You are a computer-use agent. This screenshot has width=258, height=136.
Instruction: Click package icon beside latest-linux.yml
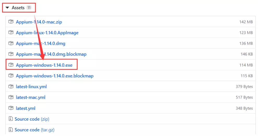click(11, 86)
